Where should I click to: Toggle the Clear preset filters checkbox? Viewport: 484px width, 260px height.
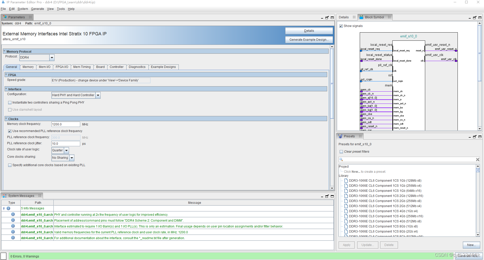tap(341, 152)
